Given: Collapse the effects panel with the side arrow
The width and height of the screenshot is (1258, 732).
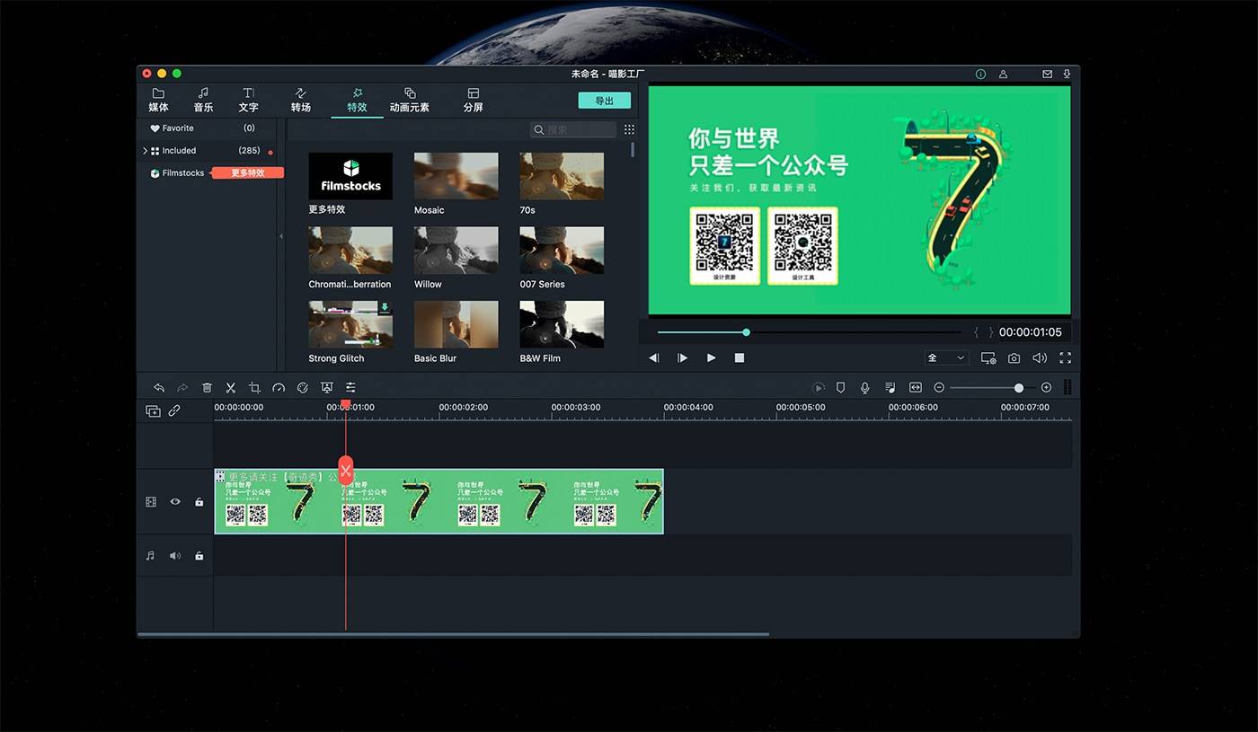Looking at the screenshot, I should pos(281,236).
